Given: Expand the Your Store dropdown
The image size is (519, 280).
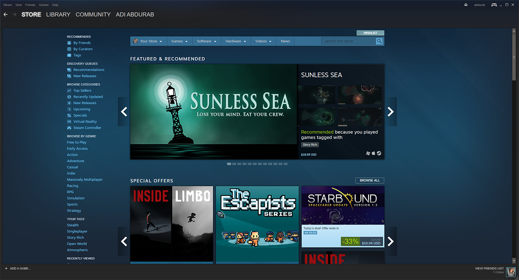Looking at the screenshot, I should (x=148, y=41).
